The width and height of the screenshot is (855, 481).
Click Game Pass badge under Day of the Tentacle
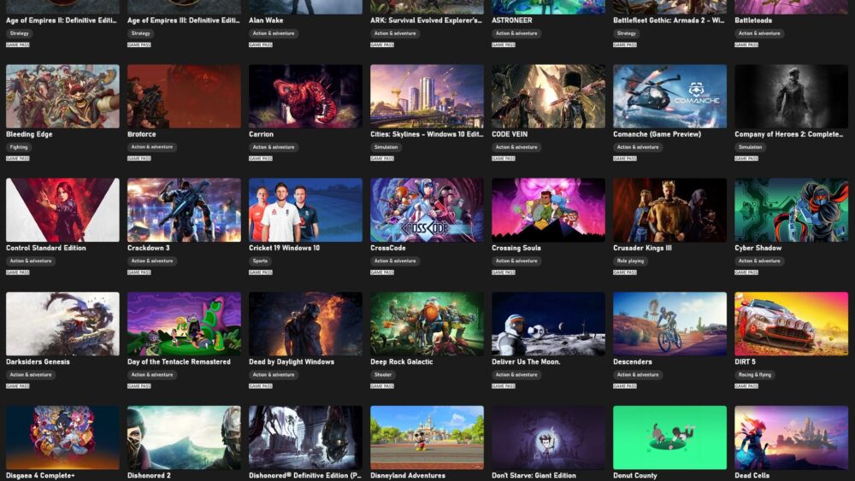click(139, 386)
